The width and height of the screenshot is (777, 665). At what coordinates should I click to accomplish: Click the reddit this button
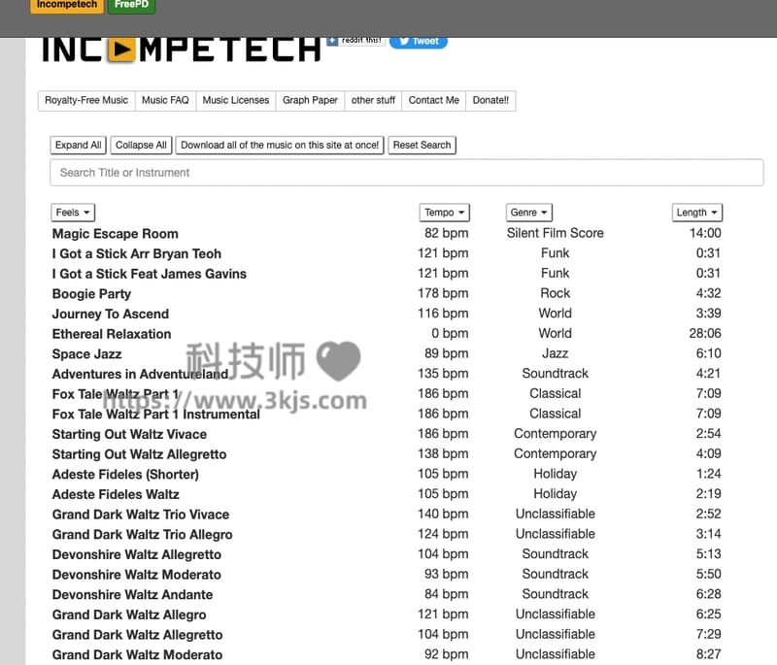coord(356,41)
